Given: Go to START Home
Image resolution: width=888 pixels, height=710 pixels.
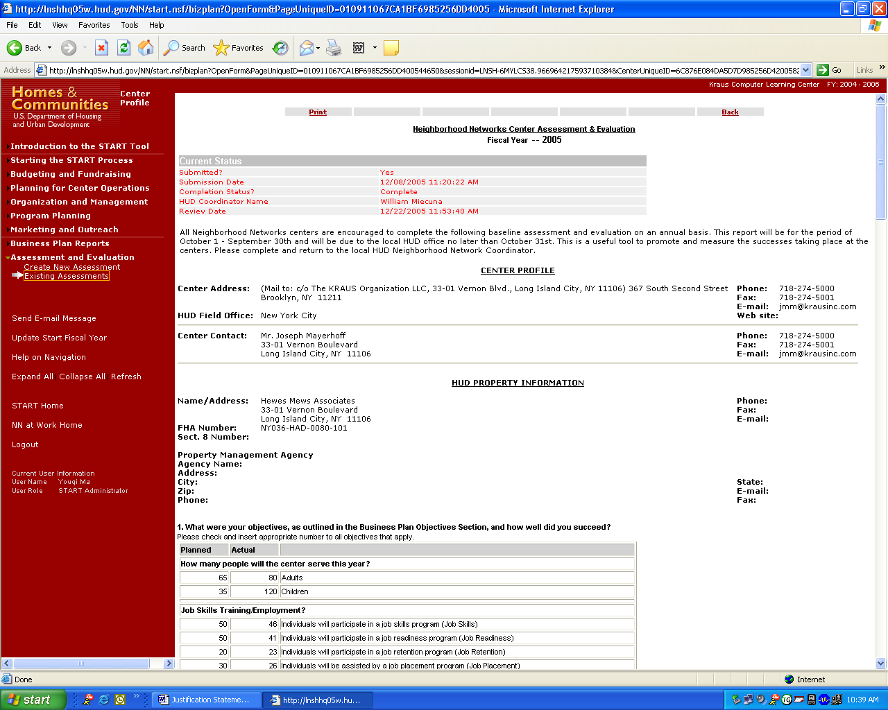Looking at the screenshot, I should pos(37,406).
